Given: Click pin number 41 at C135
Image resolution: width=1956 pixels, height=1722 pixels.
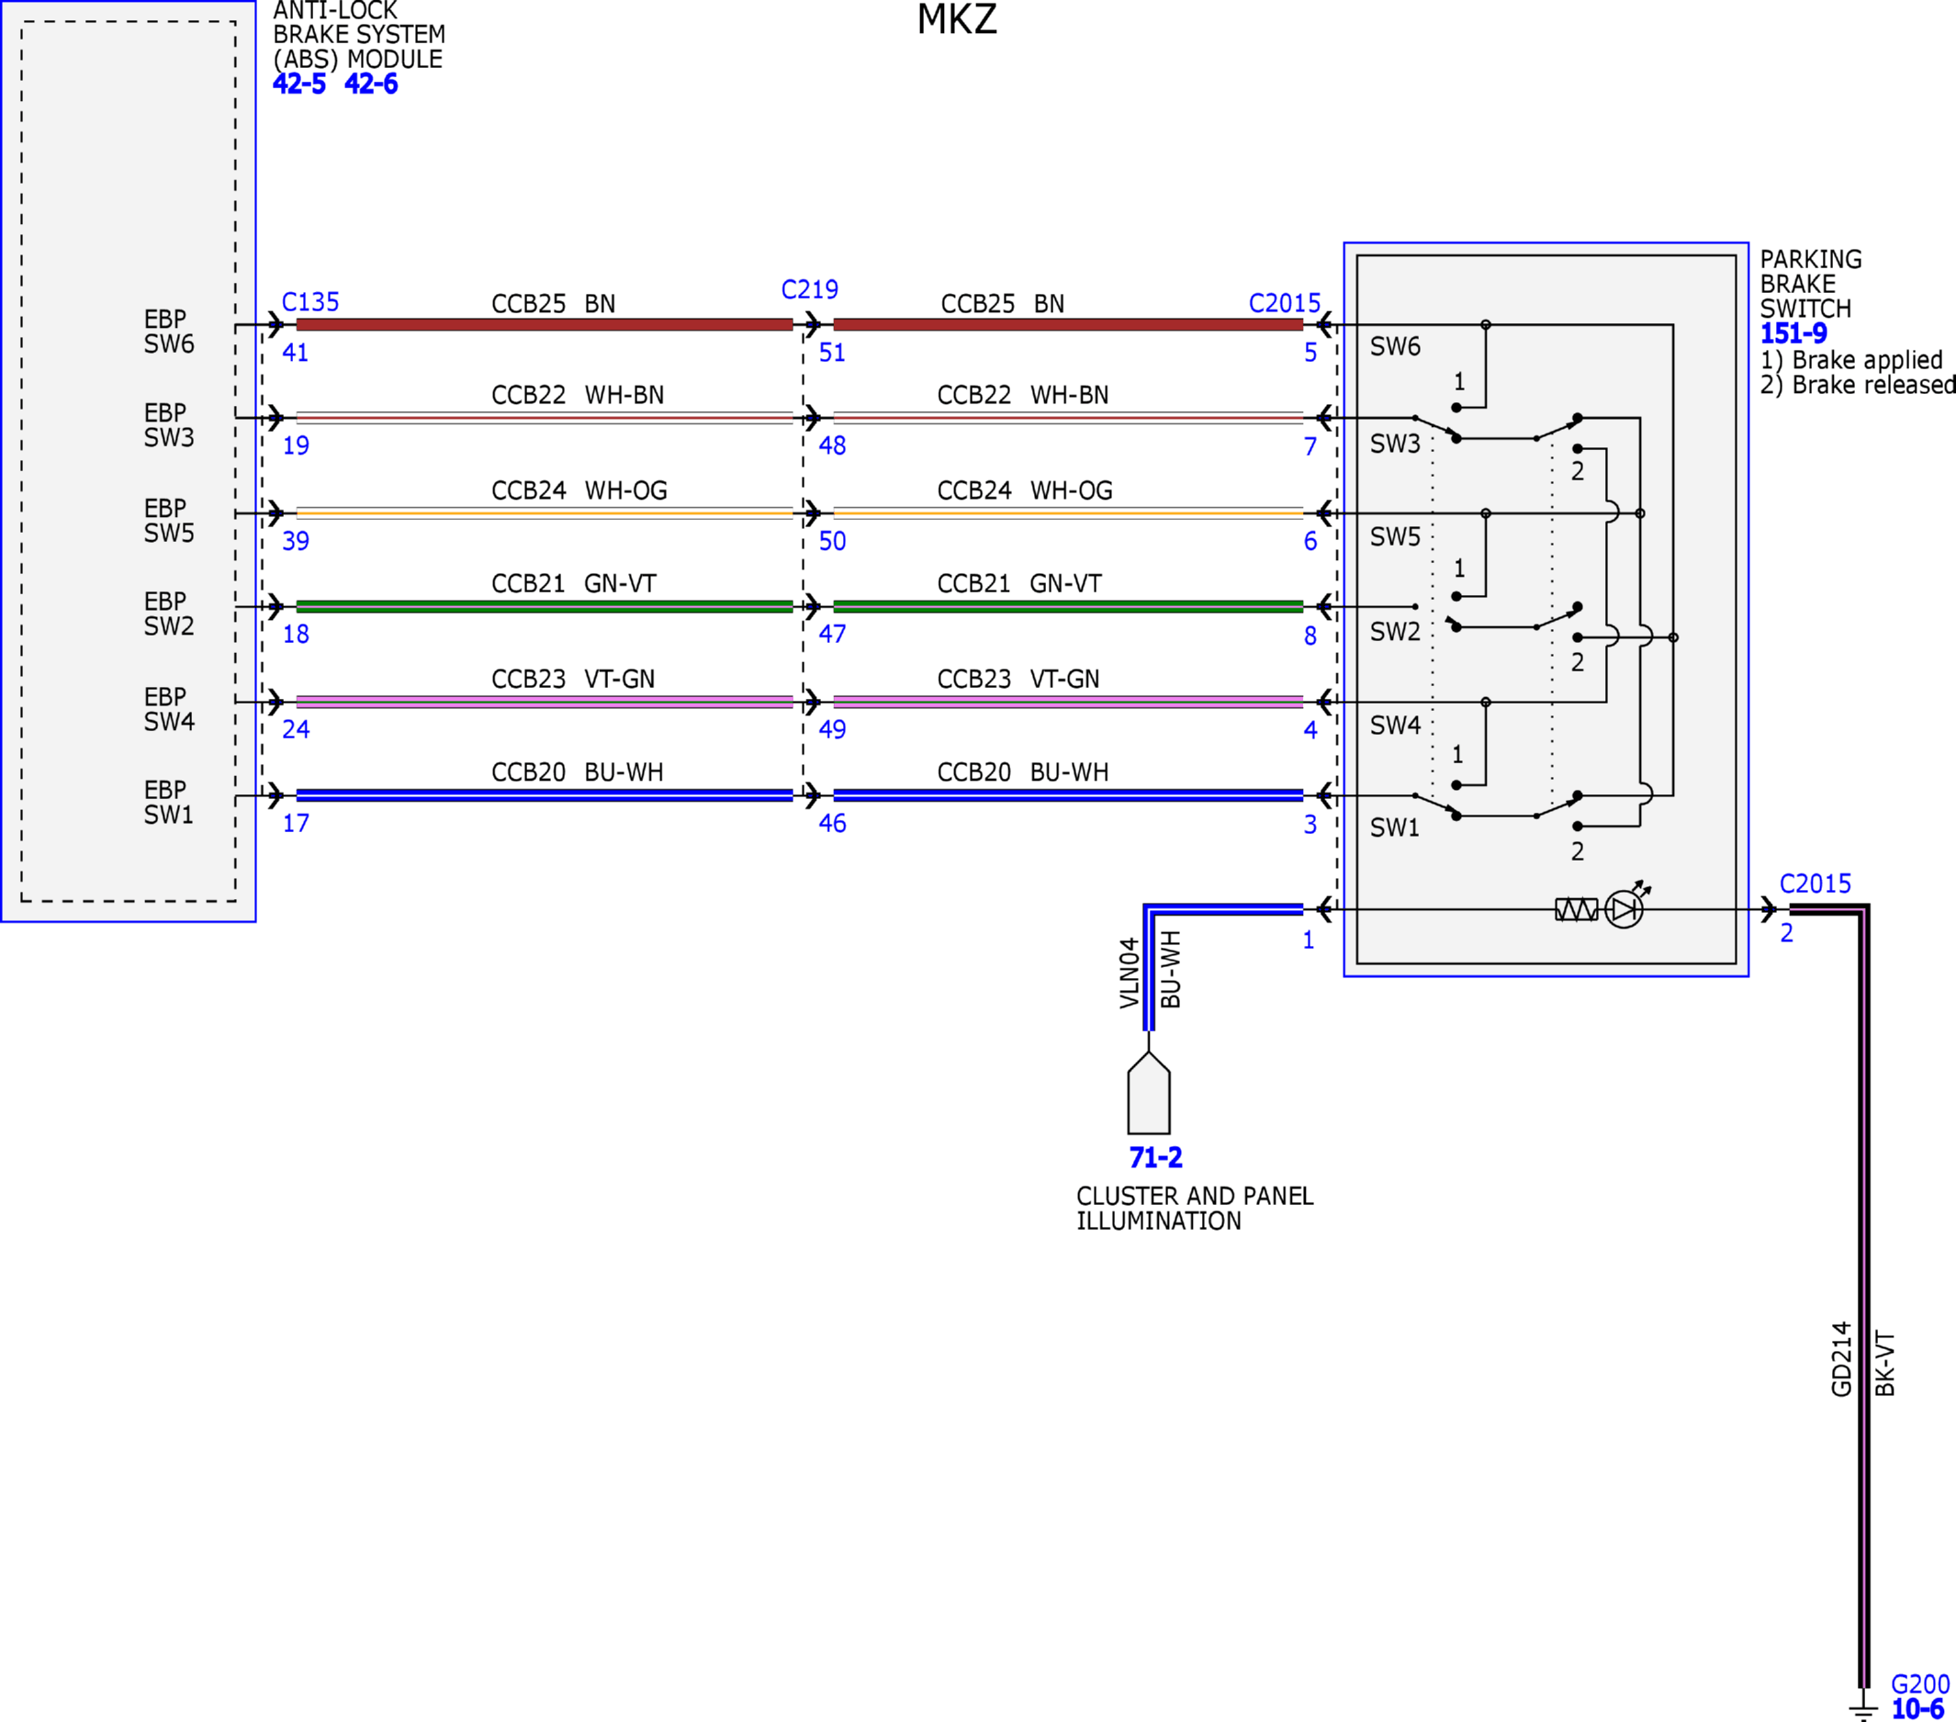Looking at the screenshot, I should pyautogui.click(x=296, y=354).
